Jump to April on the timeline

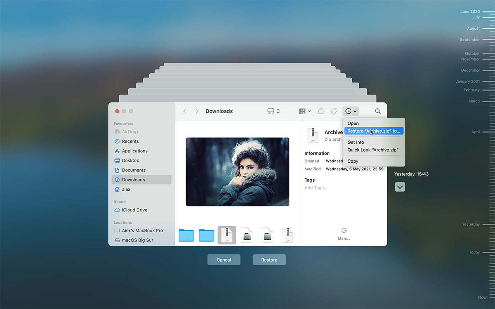[x=476, y=132]
